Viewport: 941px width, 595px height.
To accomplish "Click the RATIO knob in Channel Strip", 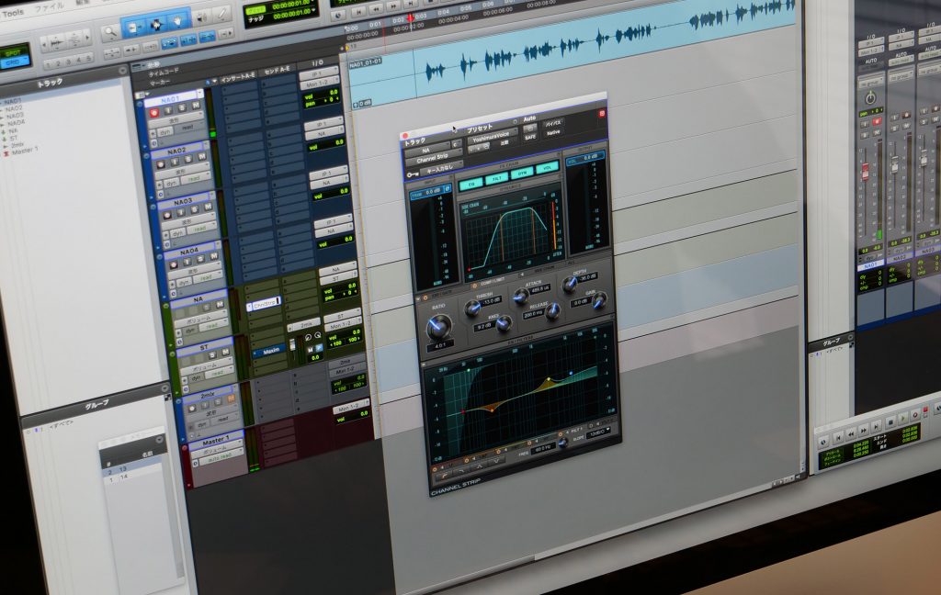I will click(439, 326).
